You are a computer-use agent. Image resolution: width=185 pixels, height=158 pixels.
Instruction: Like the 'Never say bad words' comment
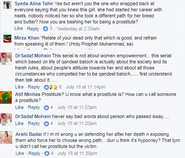click(20, 123)
